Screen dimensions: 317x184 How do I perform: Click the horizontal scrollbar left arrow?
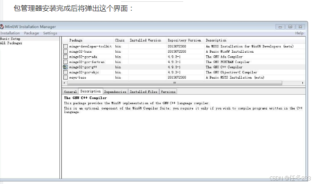[65, 83]
